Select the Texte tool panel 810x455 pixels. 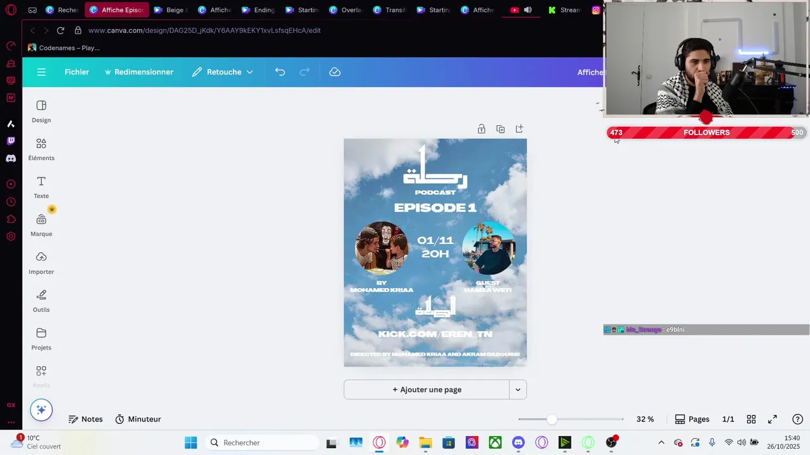pyautogui.click(x=41, y=188)
